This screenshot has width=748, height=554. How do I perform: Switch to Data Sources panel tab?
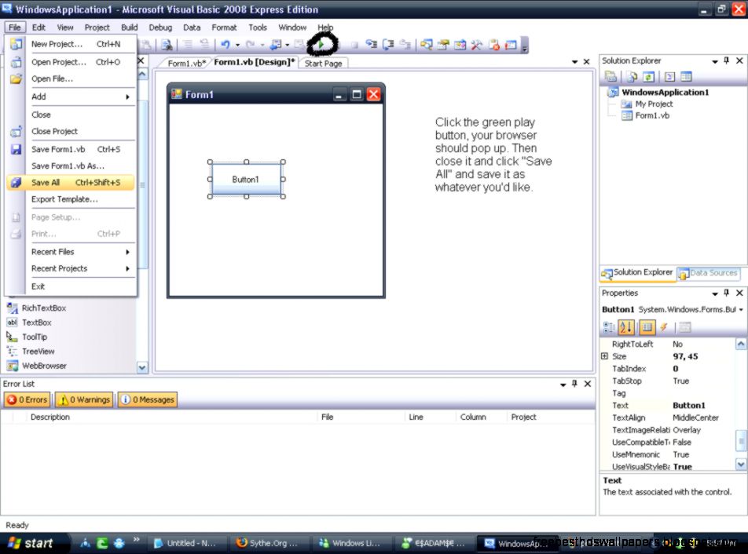pyautogui.click(x=709, y=273)
